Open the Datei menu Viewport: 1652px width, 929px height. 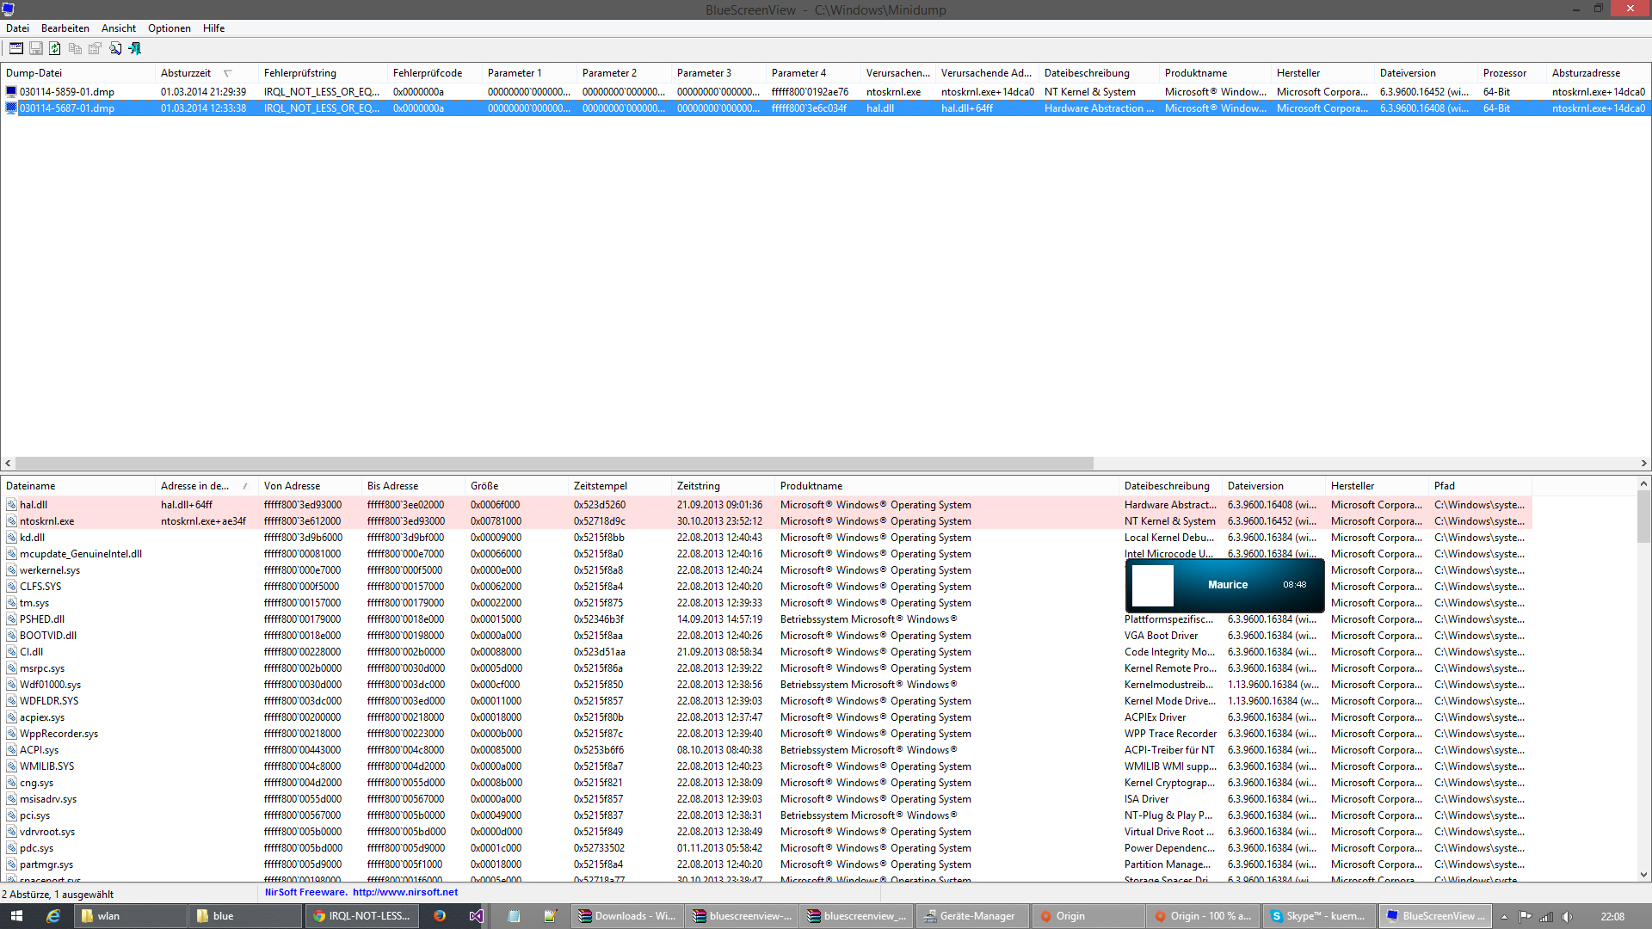(17, 28)
